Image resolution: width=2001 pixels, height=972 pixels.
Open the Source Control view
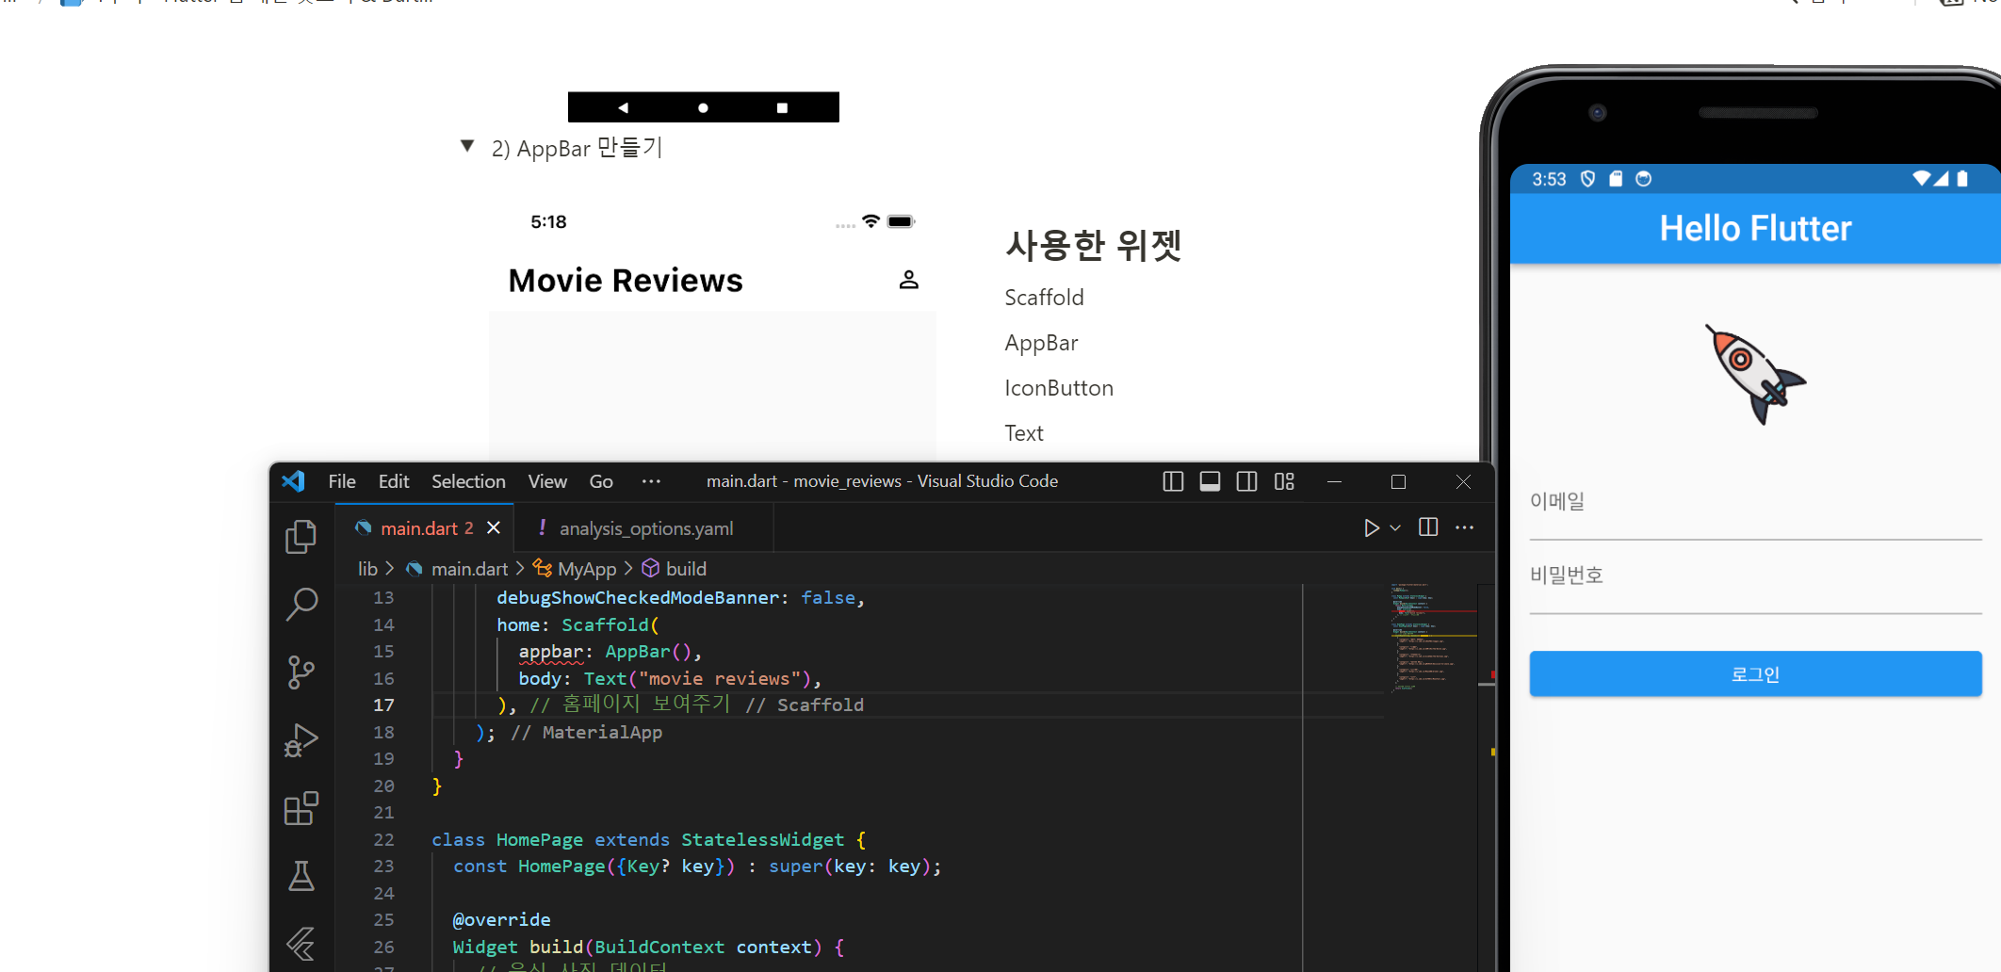(x=301, y=672)
